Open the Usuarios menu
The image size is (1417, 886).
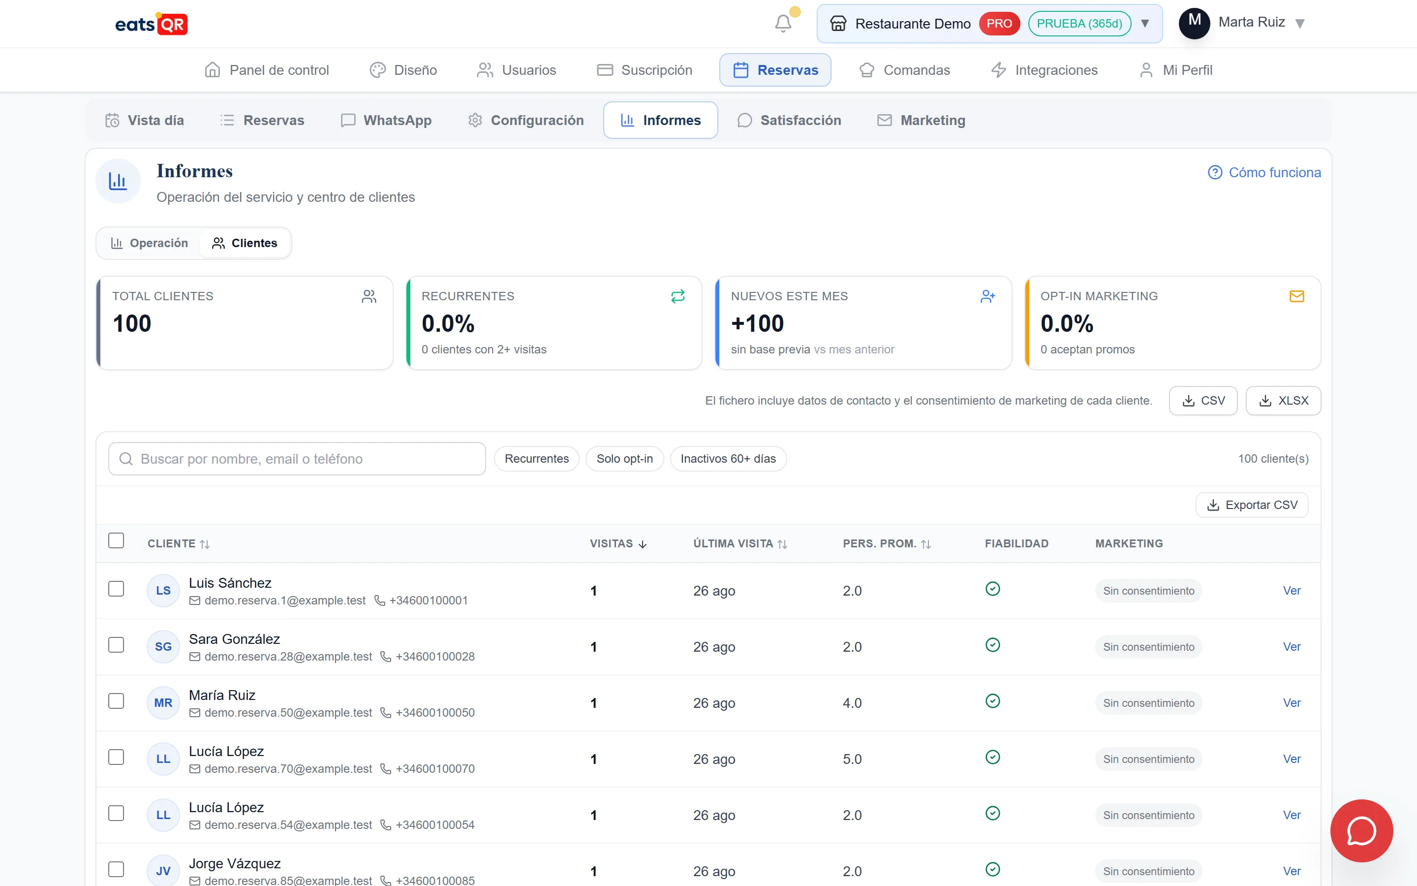(517, 70)
